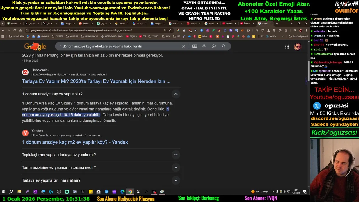Expand 'Tarım arazisine ev yapmanın cezası nedir?'
Screen dimensions: 359x202
click(176, 167)
